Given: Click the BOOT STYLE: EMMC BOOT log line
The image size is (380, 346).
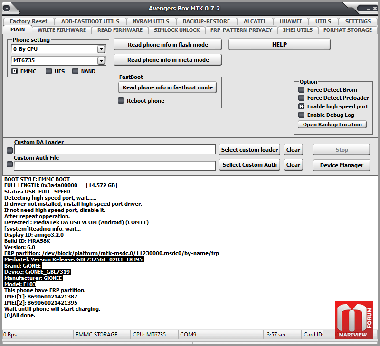Looking at the screenshot, I should coord(37,179).
